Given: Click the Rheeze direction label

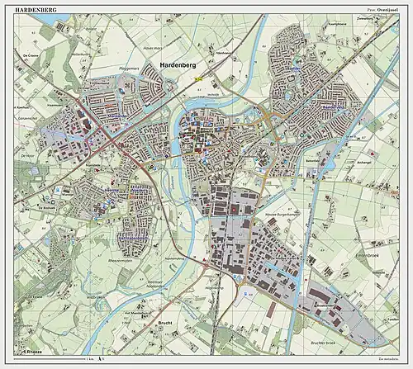Looking at the screenshot, I should point(32,352).
